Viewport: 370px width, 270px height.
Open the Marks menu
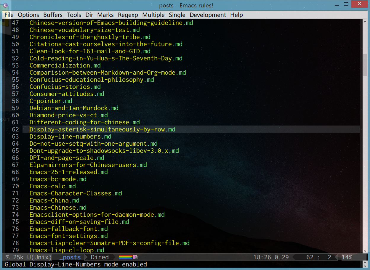(105, 15)
